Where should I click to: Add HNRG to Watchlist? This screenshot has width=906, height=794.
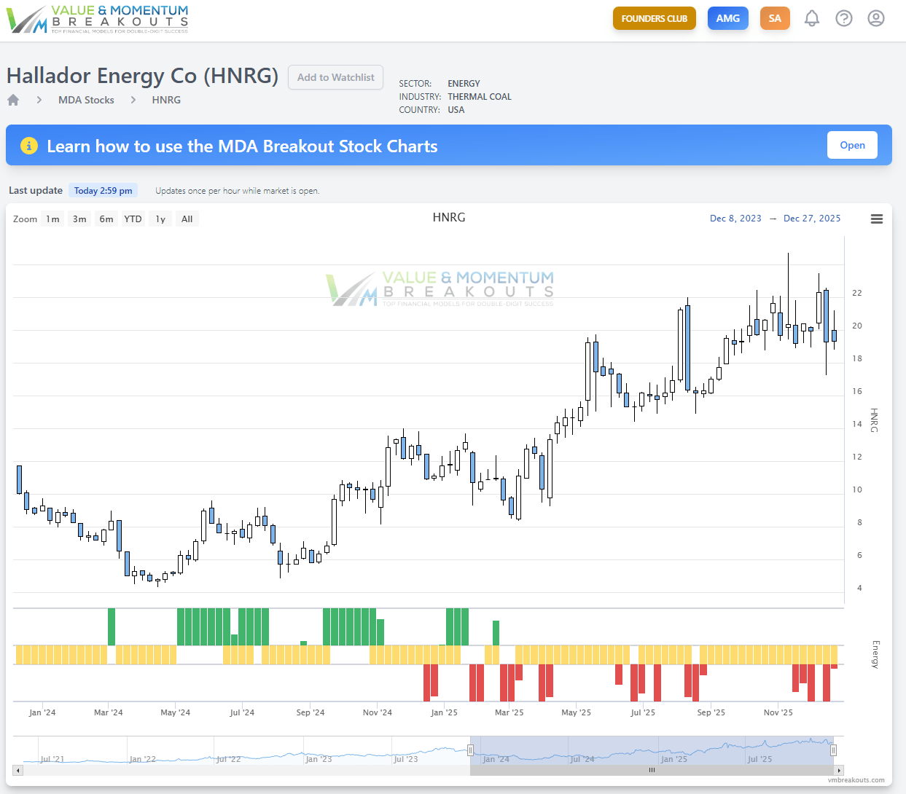pos(336,77)
